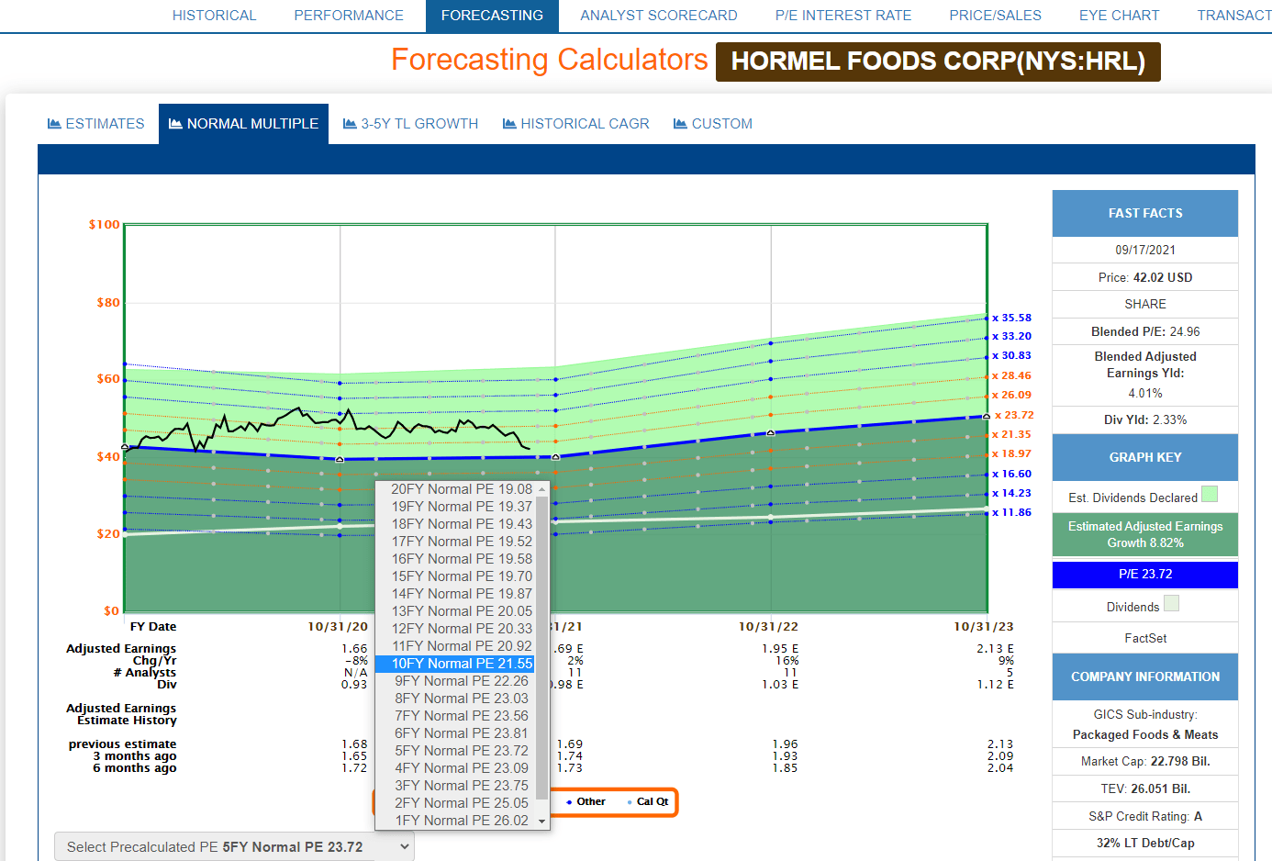
Task: Click the COMPANY INFORMATION header
Action: [1145, 676]
